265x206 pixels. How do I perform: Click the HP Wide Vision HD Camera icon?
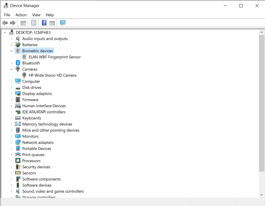(x=24, y=75)
